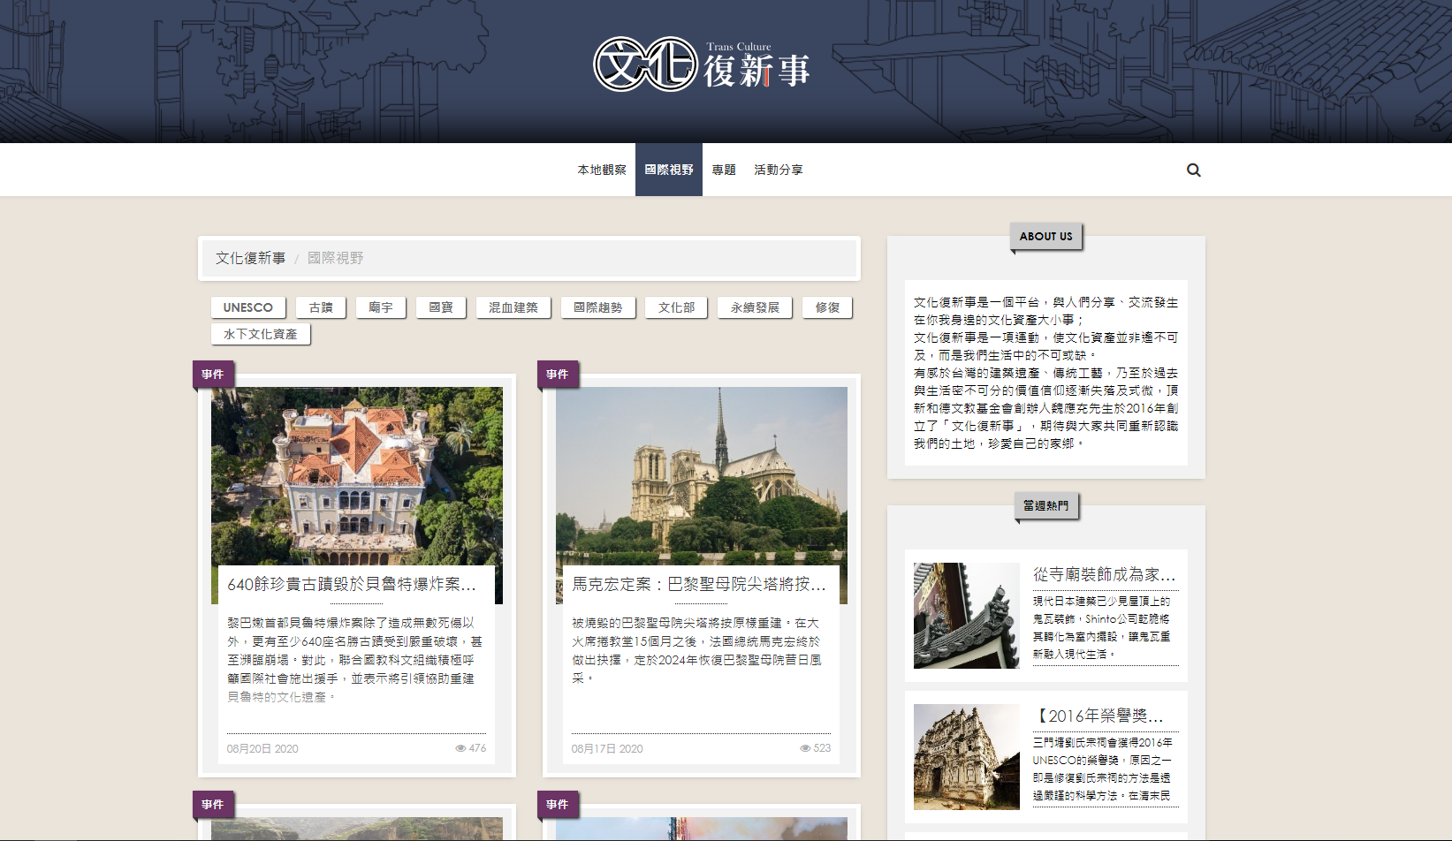
Task: Open the 本地觀察 menu item
Action: (602, 170)
